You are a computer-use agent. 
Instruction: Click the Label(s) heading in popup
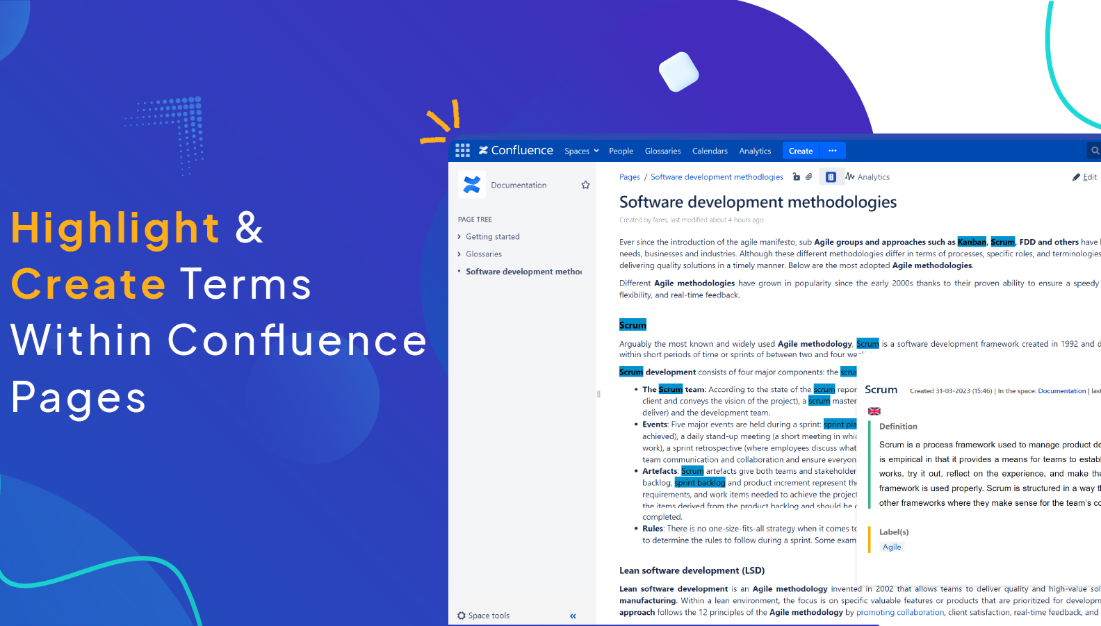pyautogui.click(x=894, y=532)
